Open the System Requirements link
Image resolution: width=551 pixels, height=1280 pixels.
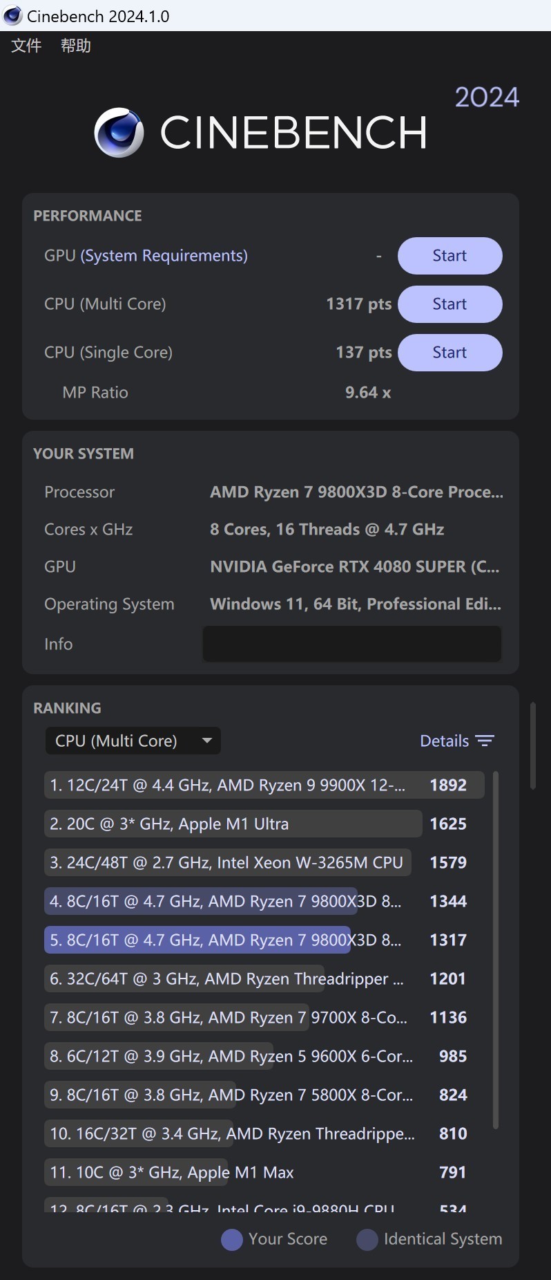[163, 255]
